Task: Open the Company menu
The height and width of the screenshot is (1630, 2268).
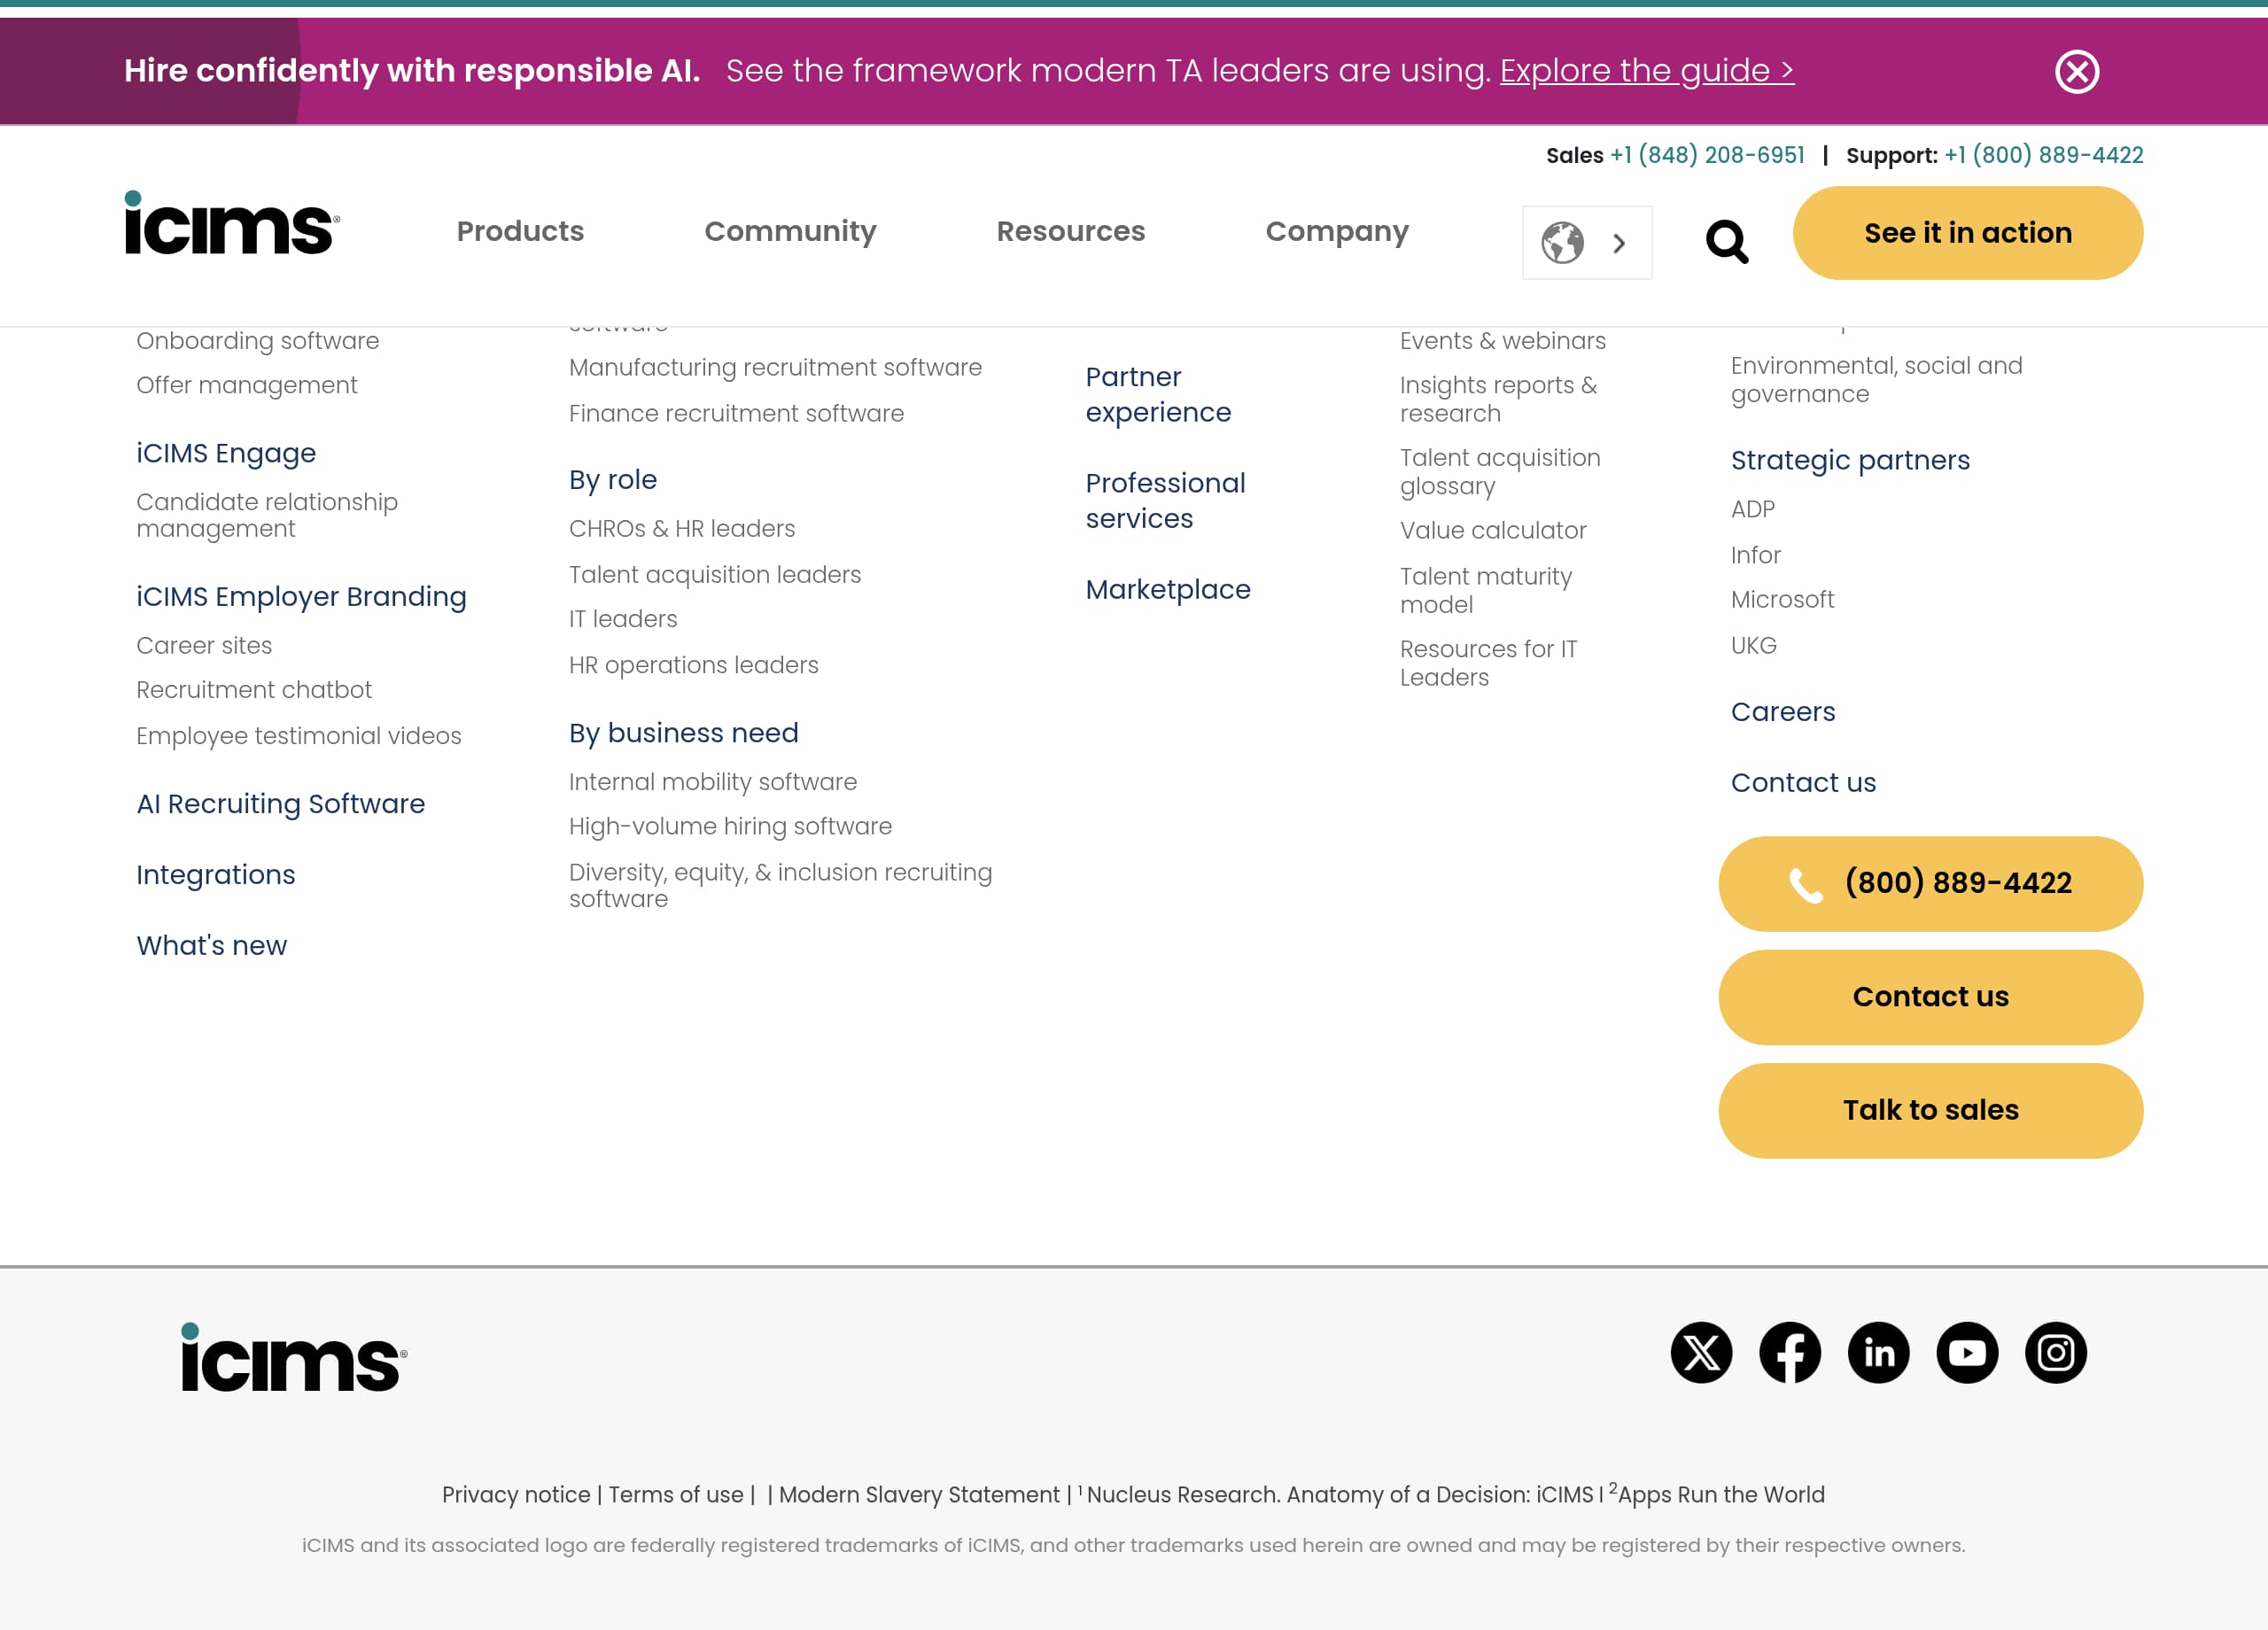Action: (x=1337, y=231)
